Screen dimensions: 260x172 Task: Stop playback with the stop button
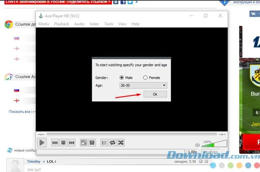(63, 143)
